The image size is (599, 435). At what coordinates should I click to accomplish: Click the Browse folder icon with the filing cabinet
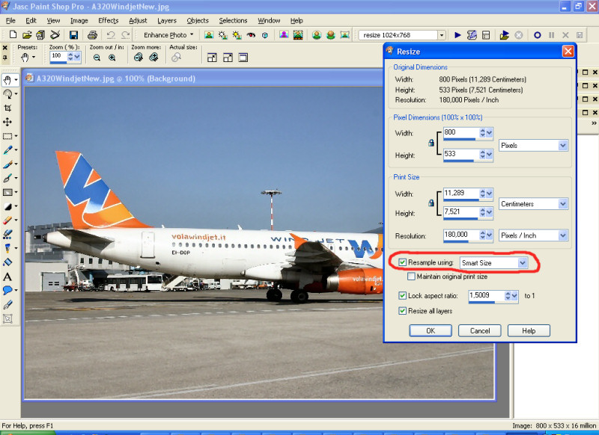[x=41, y=35]
